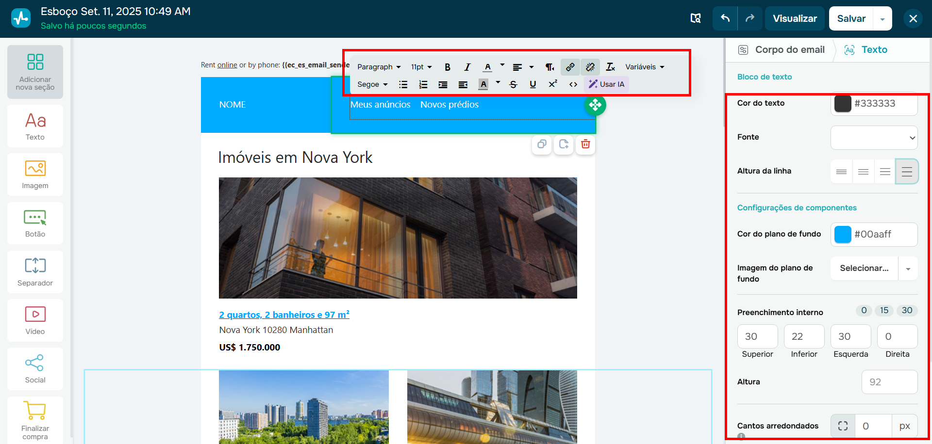Expand the Variáveis dropdown
This screenshot has height=444, width=932.
click(644, 67)
